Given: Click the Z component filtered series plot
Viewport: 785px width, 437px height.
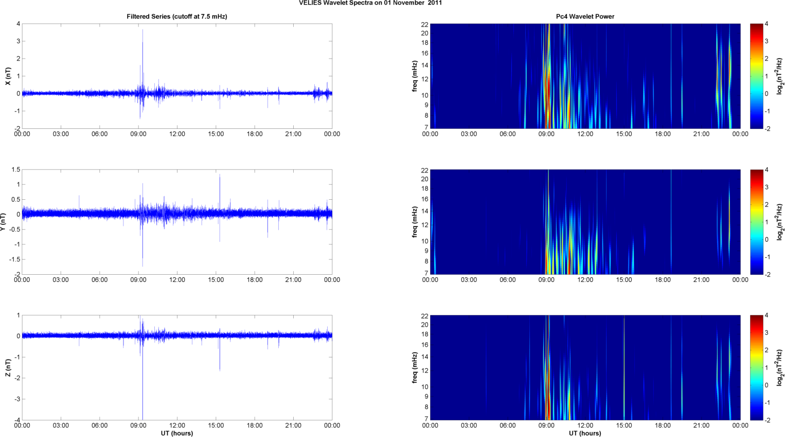Looking at the screenshot, I should coord(177,368).
